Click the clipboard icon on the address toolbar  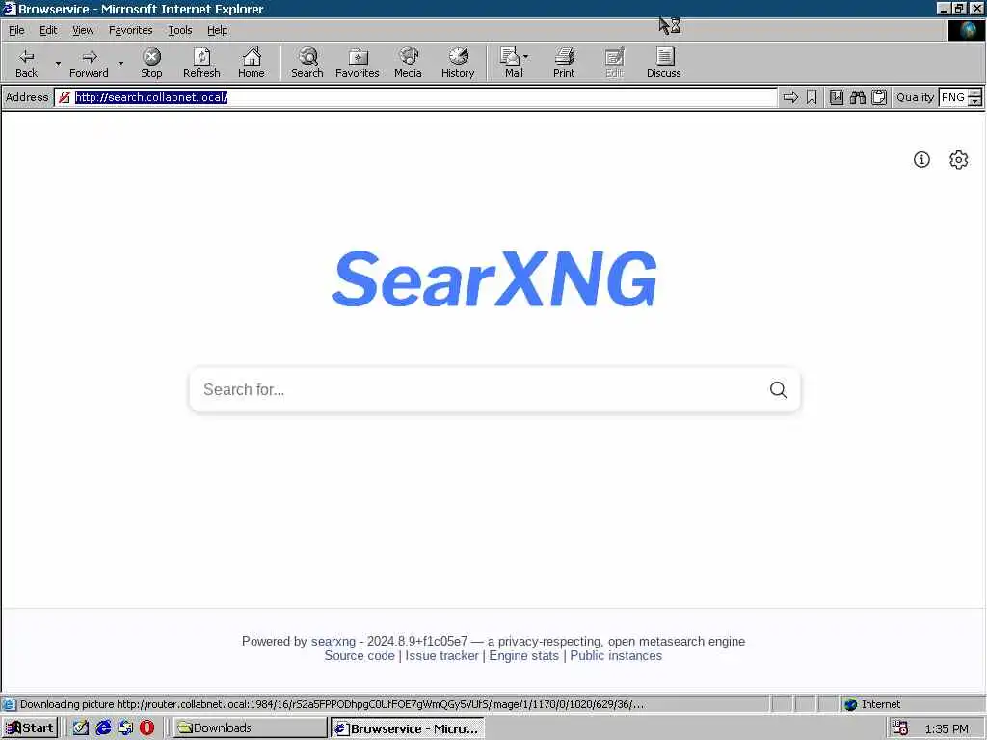click(x=879, y=97)
